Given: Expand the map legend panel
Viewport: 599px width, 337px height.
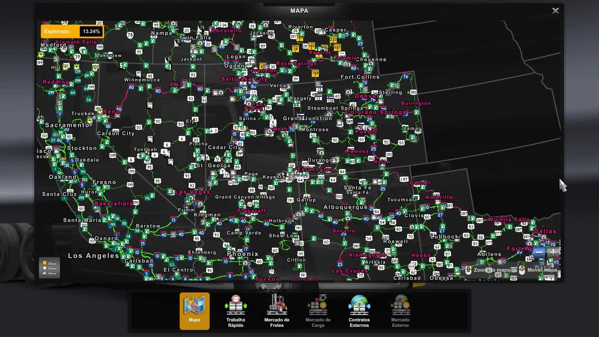Looking at the screenshot, I should coord(49,268).
